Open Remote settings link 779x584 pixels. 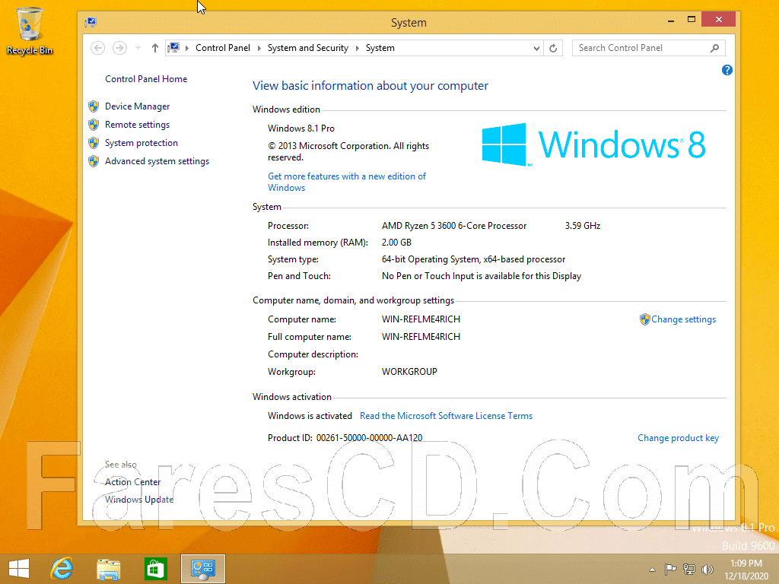137,125
